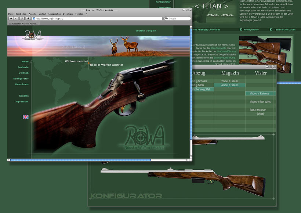Open the Lesezeichen menu
This screenshot has width=301, height=213.
(x=55, y=14)
